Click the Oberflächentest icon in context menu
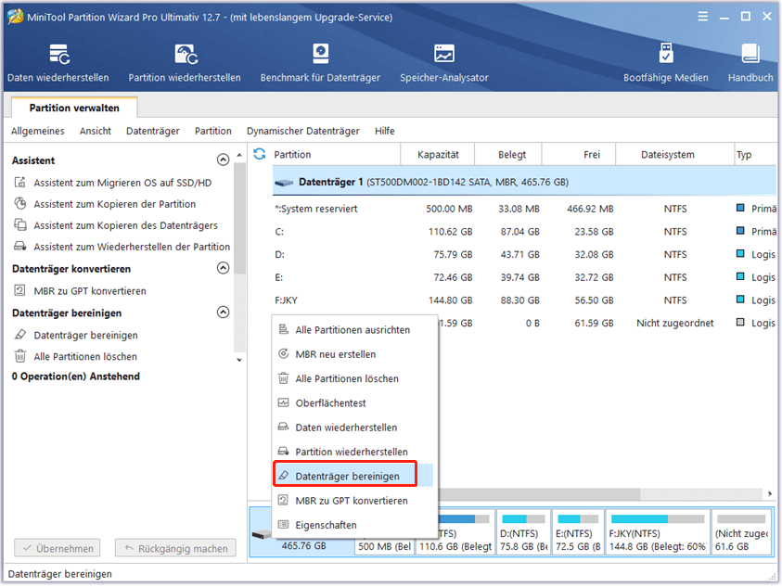Screen dimensions: 782x587 [283, 402]
